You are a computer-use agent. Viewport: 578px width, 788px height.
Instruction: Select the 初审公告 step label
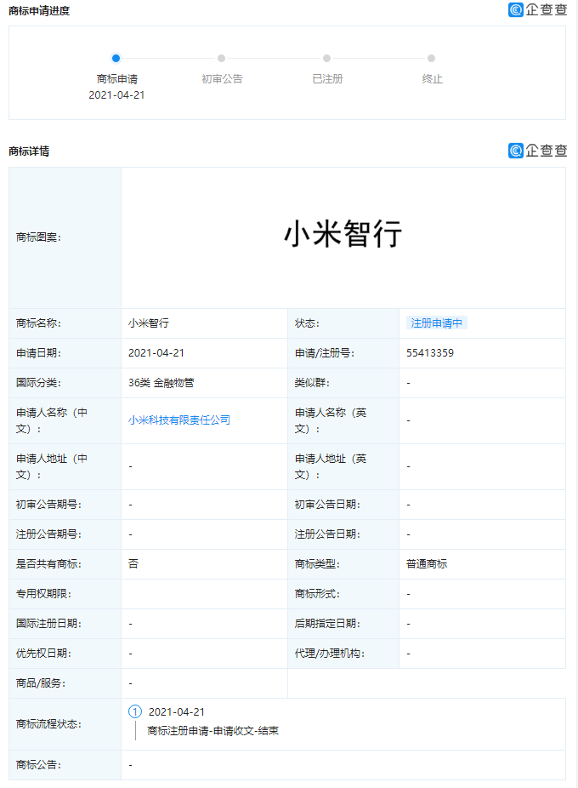click(x=222, y=79)
